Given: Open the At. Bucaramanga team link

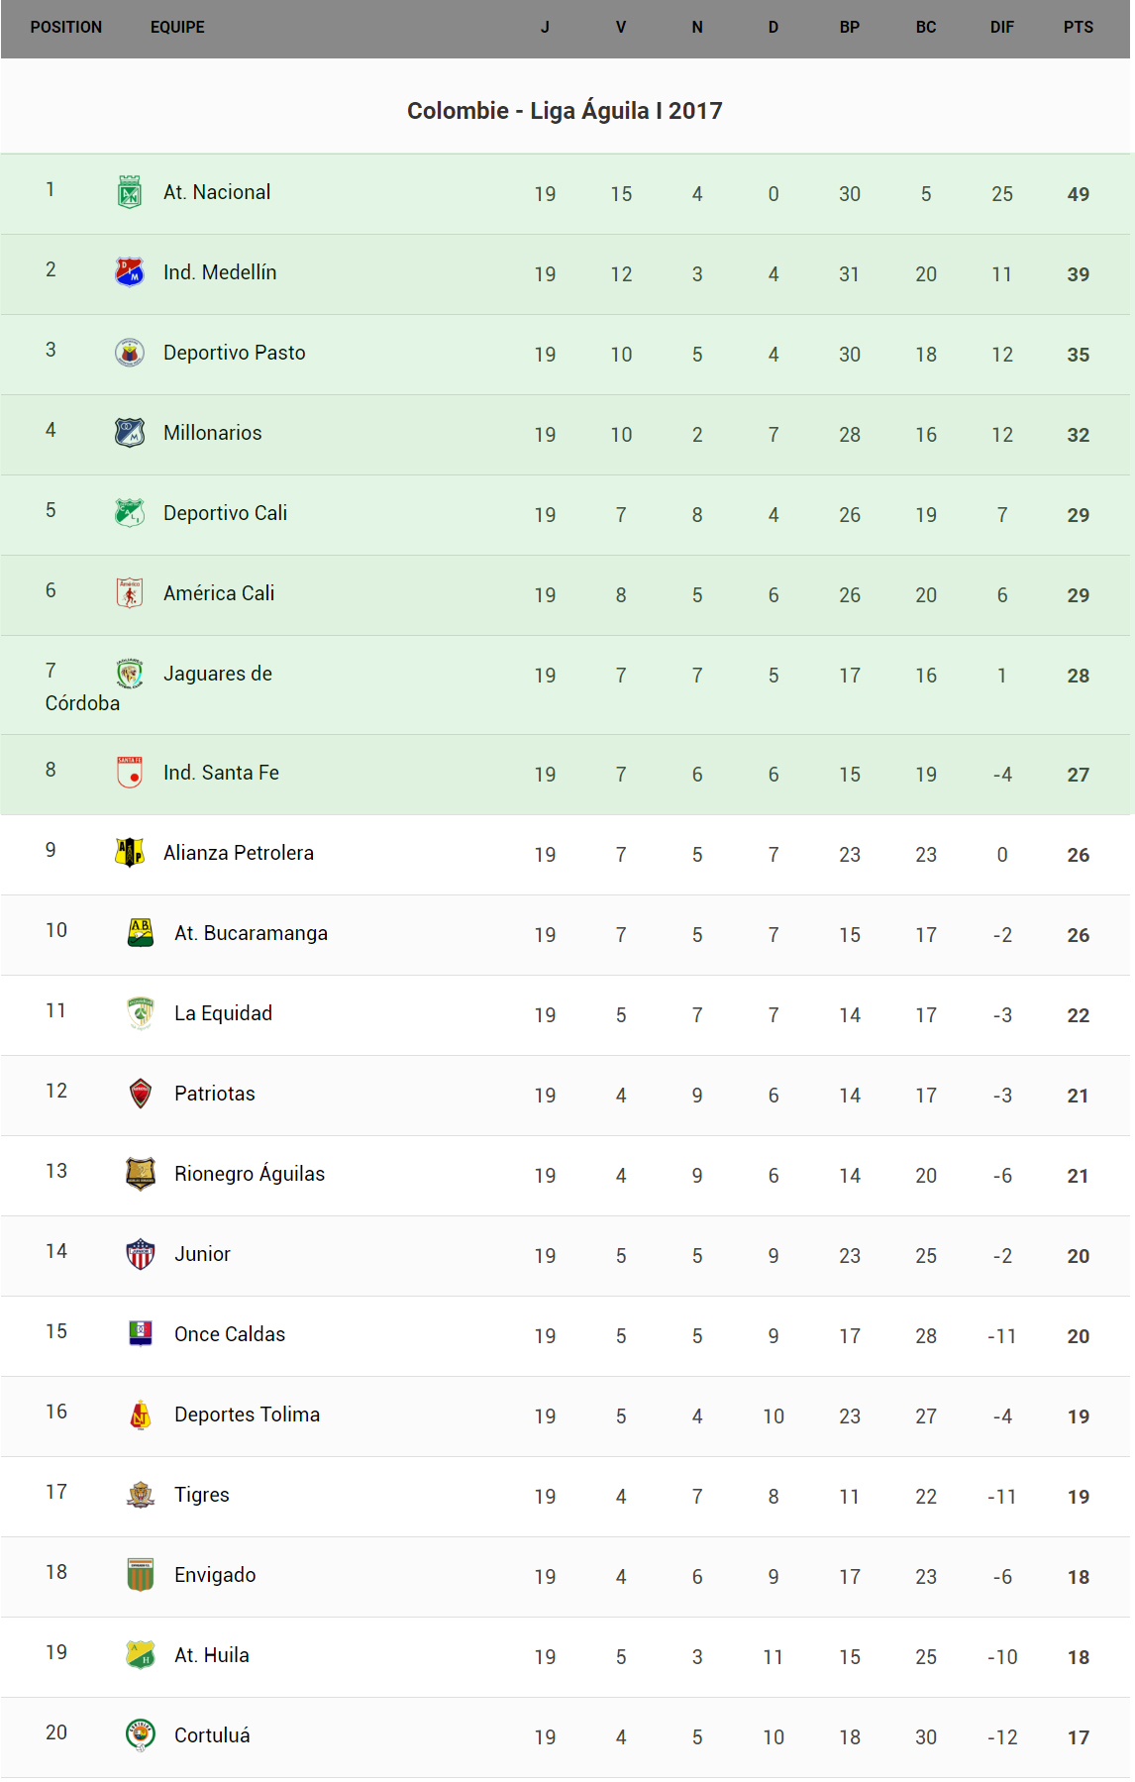Looking at the screenshot, I should pos(251,934).
